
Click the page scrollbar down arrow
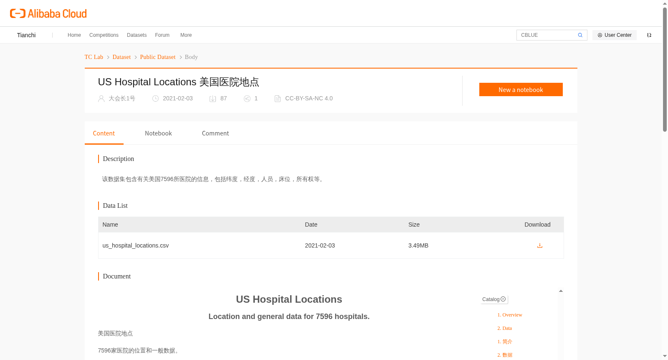click(x=665, y=356)
